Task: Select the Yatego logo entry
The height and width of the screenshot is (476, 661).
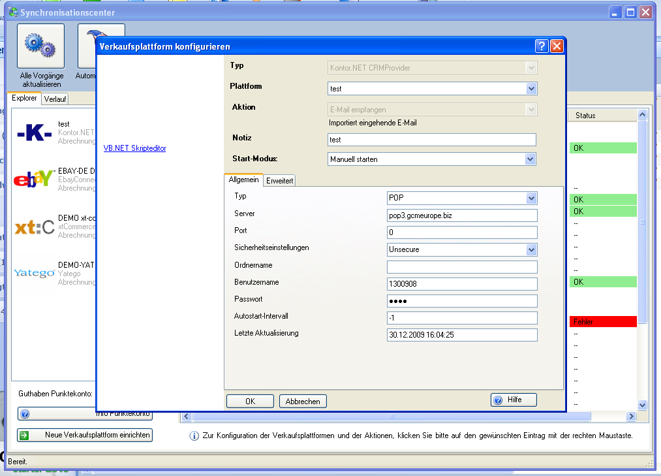Action: click(35, 273)
